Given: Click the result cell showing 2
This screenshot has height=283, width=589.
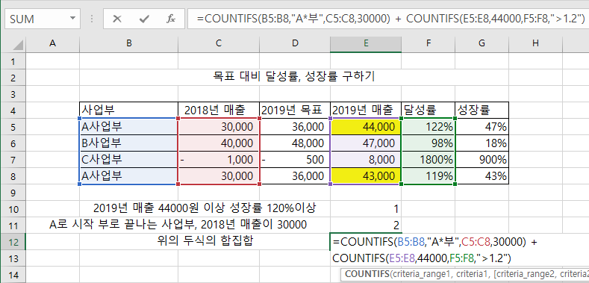Looking at the screenshot, I should (366, 226).
